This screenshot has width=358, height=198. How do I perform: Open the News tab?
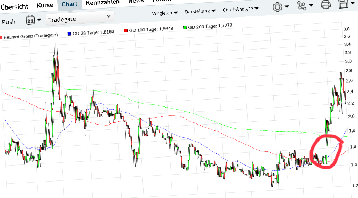pyautogui.click(x=136, y=1)
